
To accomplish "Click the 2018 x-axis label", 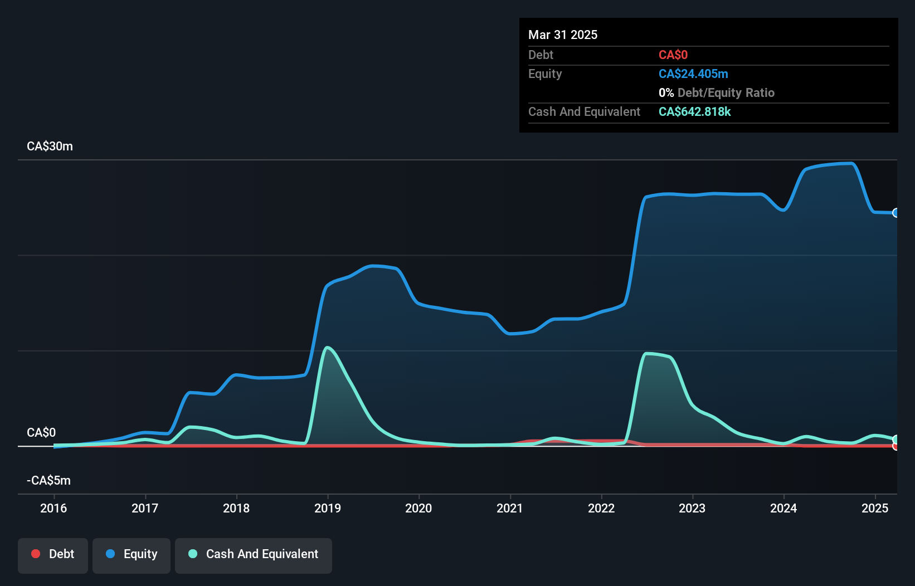I will [236, 508].
